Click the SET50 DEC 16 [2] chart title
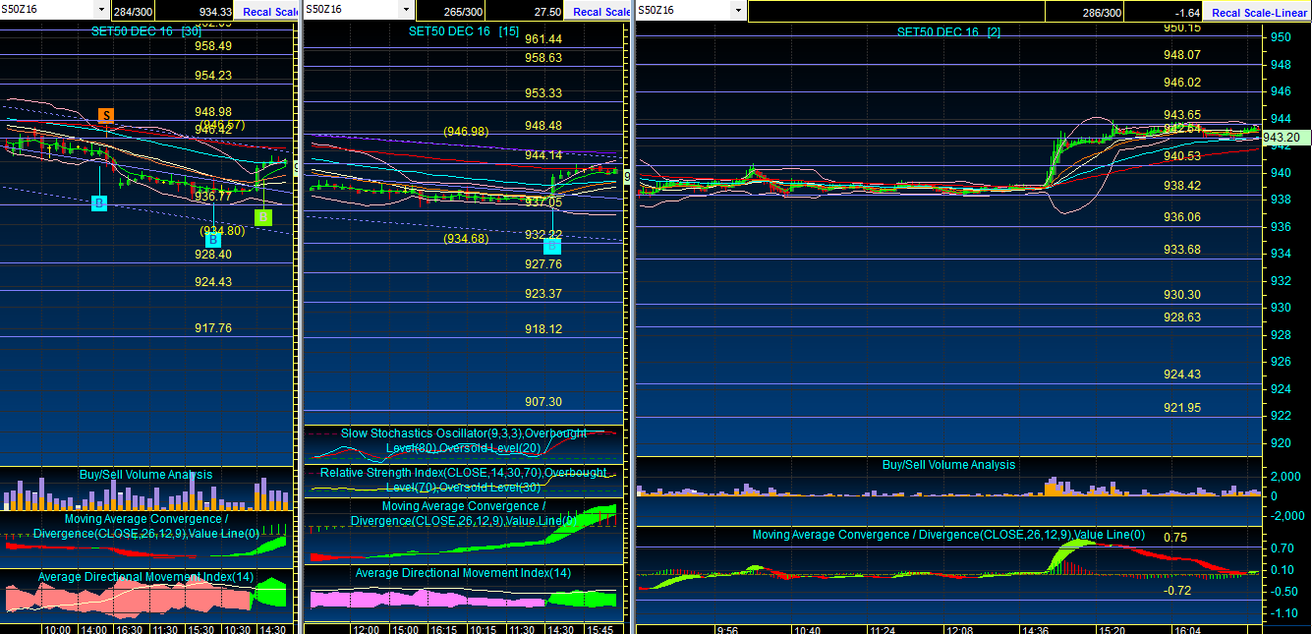This screenshot has width=1312, height=634. tap(949, 32)
